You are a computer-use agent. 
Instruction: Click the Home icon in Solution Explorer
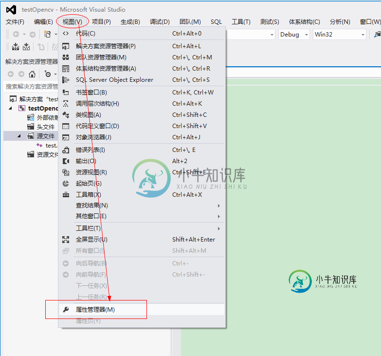[32, 74]
